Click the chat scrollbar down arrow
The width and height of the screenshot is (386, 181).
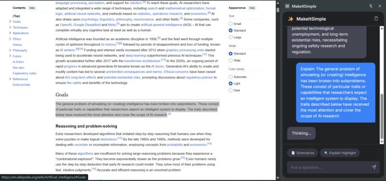click(x=382, y=142)
